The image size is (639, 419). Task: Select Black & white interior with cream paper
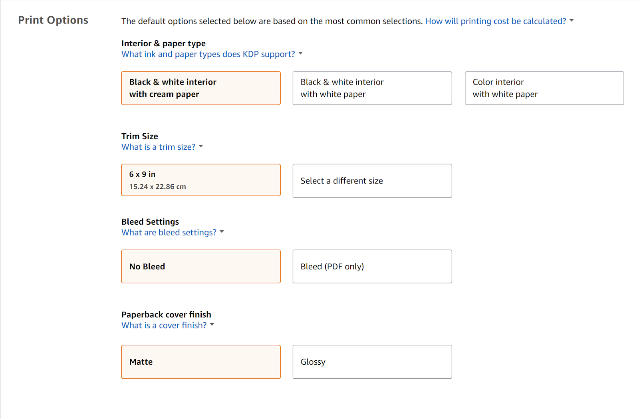pyautogui.click(x=201, y=88)
